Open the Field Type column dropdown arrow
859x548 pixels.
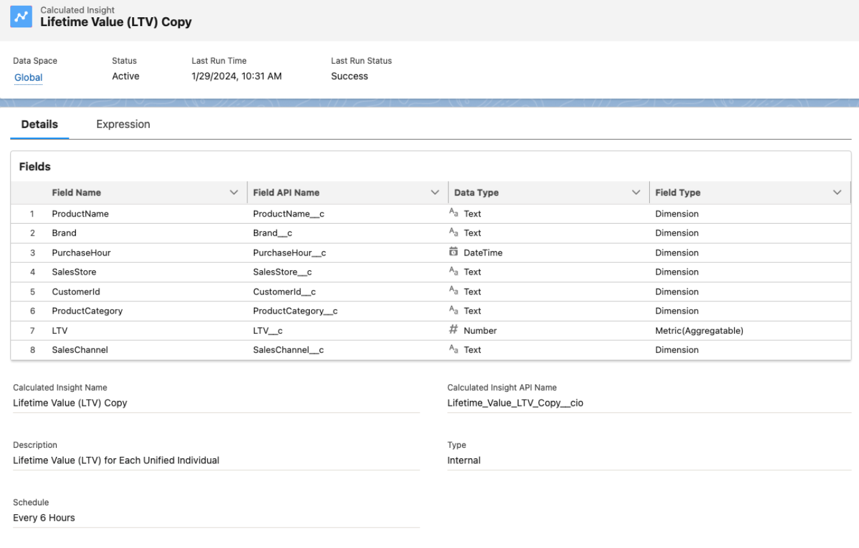pyautogui.click(x=837, y=192)
